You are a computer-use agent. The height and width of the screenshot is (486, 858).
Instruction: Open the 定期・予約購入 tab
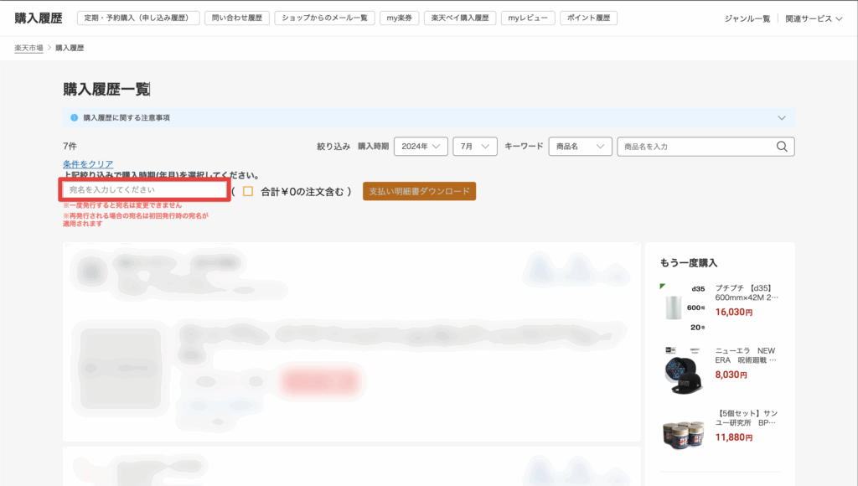(138, 18)
